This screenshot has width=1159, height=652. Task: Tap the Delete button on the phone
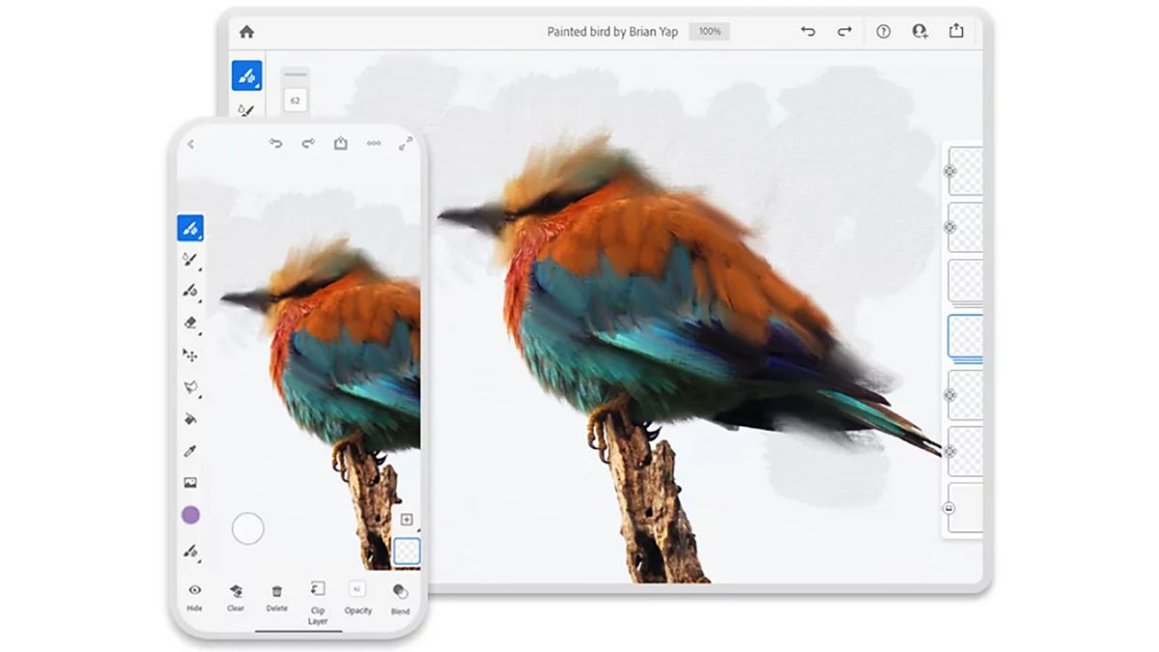click(x=277, y=592)
